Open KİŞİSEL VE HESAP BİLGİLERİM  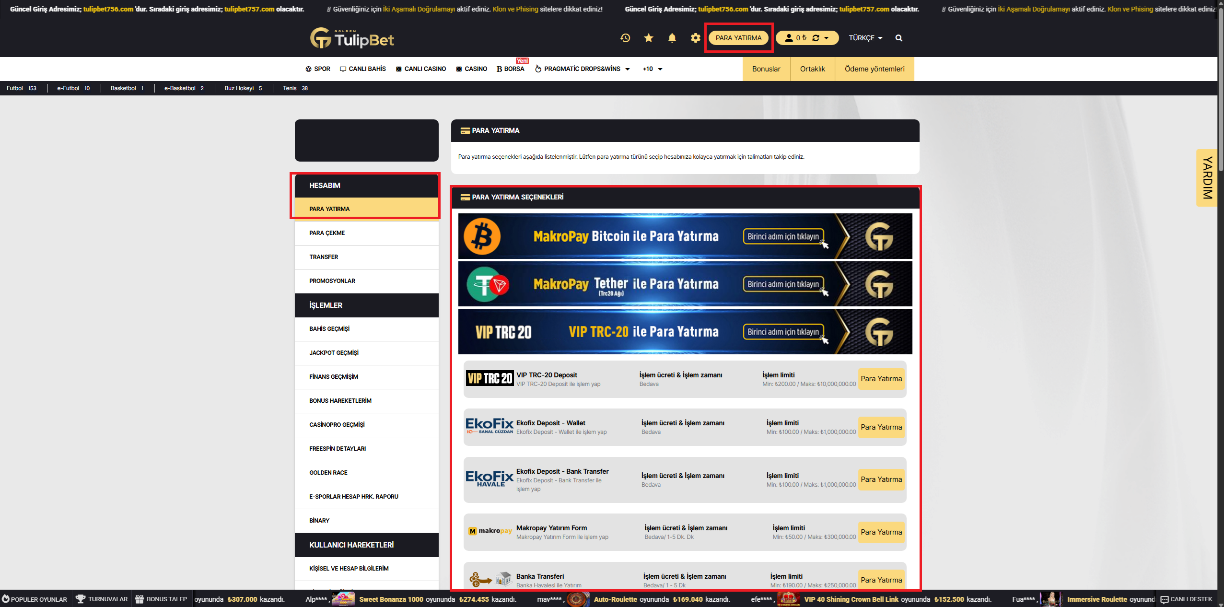(x=367, y=569)
